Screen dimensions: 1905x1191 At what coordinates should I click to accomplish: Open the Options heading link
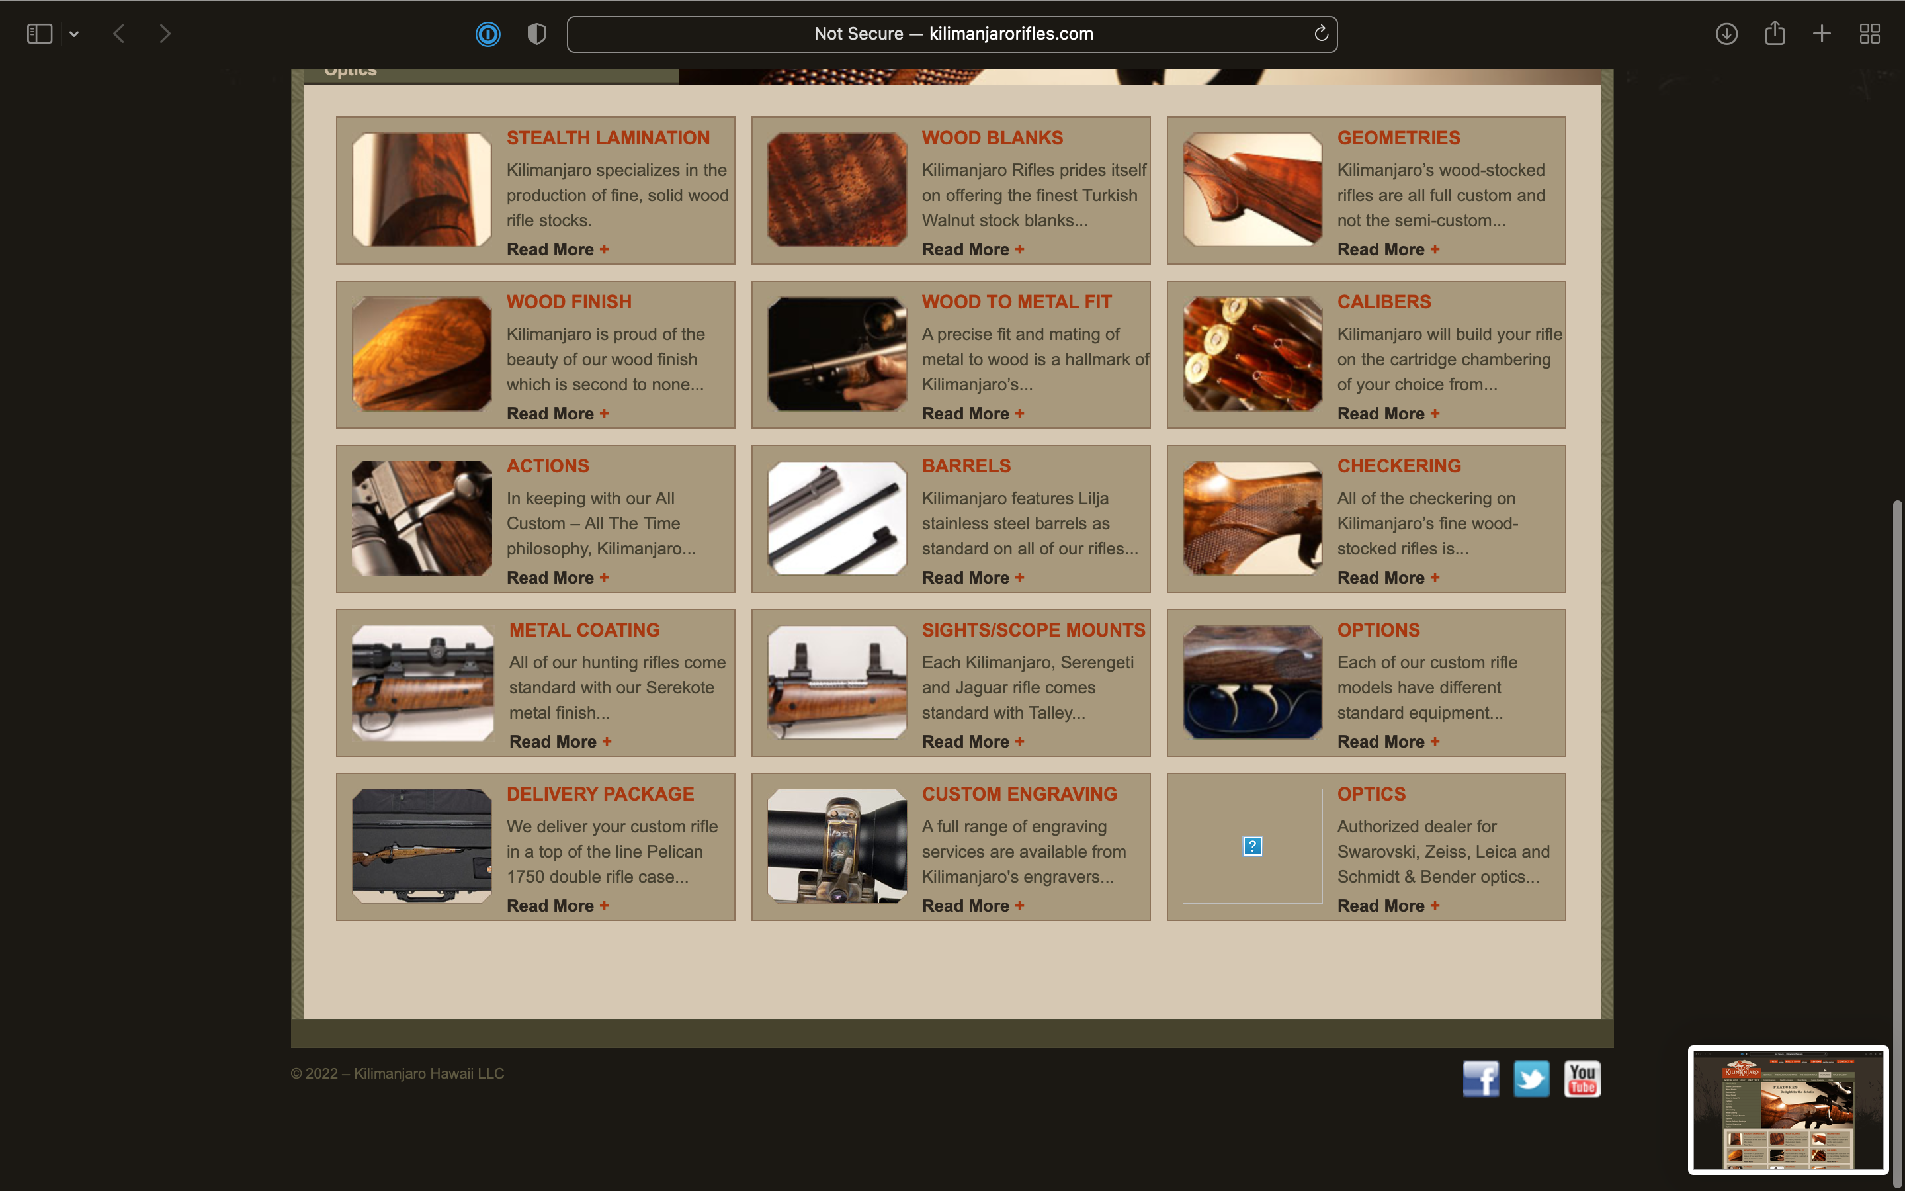click(x=1378, y=630)
